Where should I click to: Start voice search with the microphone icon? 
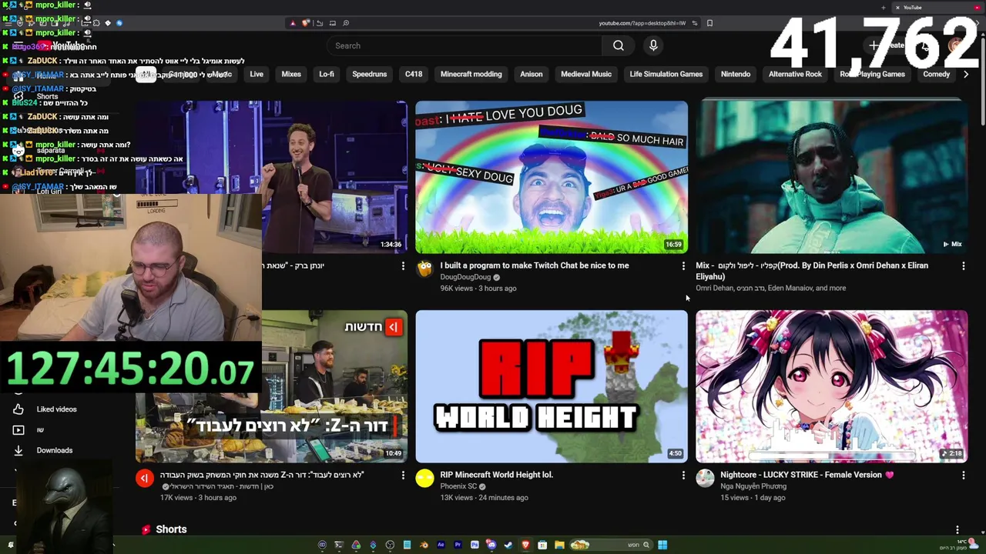(x=653, y=45)
